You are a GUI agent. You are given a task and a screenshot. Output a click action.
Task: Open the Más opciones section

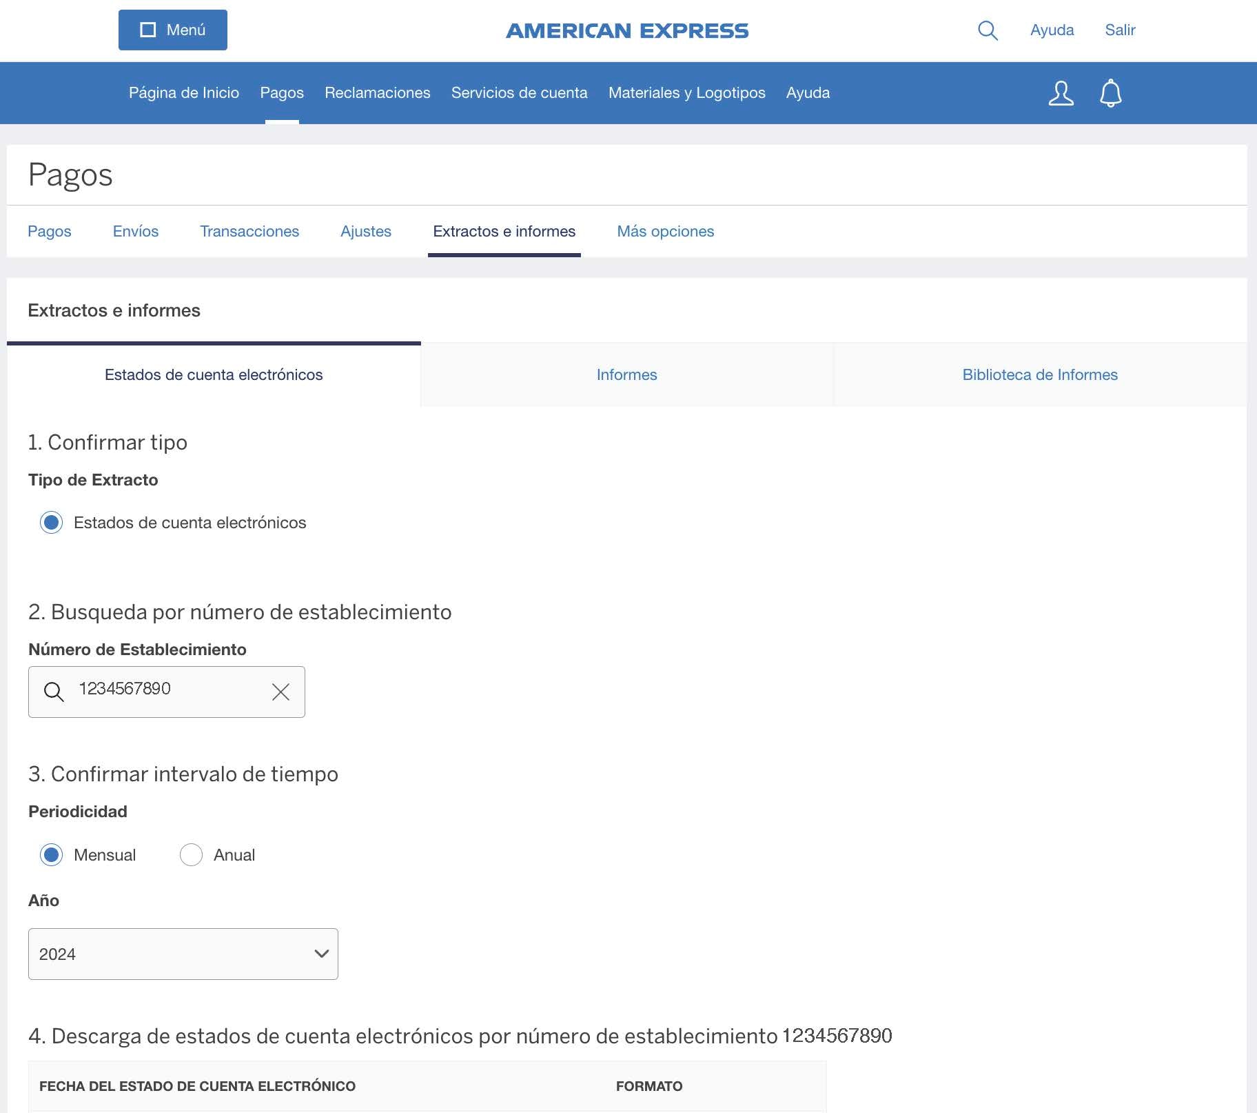pyautogui.click(x=665, y=232)
